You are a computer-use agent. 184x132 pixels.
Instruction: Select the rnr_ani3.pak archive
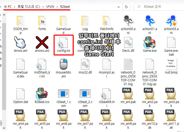[x=171, y=98]
